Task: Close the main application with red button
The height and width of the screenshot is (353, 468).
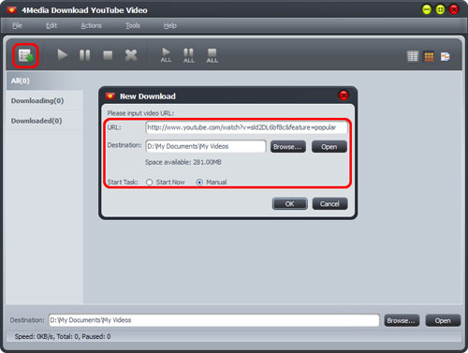Action: point(454,9)
